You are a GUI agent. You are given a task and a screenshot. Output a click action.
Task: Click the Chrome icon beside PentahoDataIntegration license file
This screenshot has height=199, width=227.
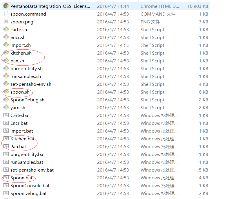(6, 6)
